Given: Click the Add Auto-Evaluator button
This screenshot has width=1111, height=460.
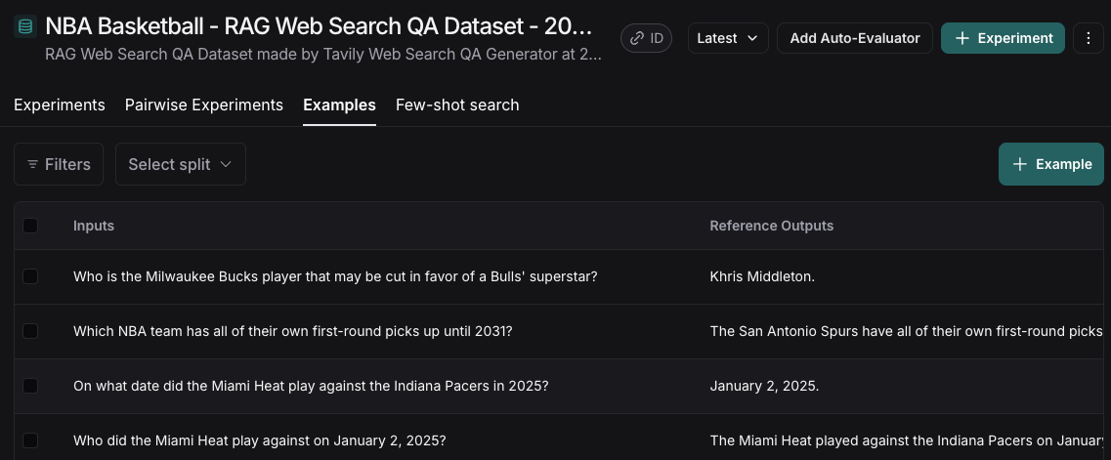Looking at the screenshot, I should pyautogui.click(x=855, y=38).
